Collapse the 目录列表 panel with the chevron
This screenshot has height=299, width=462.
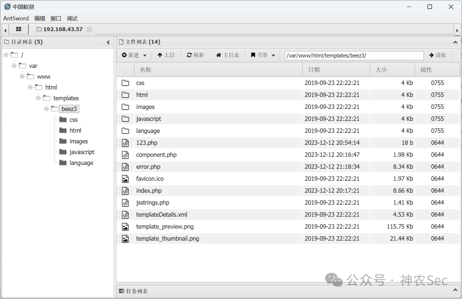coord(108,42)
